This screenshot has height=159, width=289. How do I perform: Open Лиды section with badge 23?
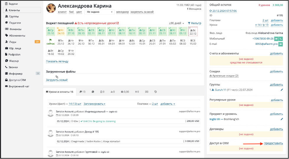coord(22,42)
